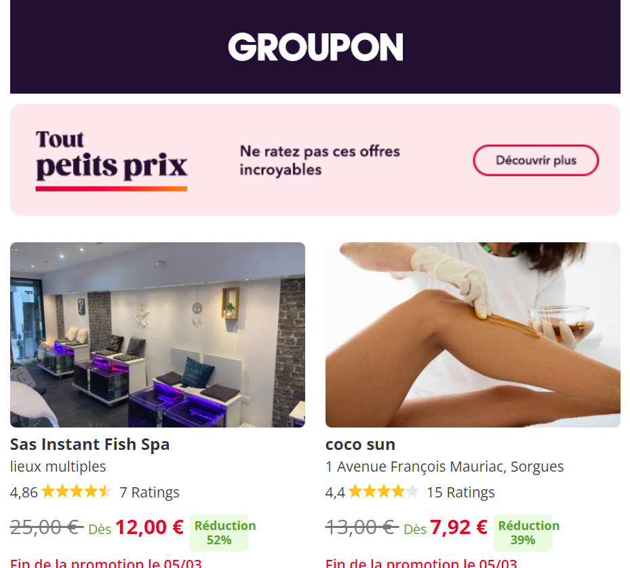
Task: Open the Sas Instant Fish Spa title
Action: [90, 444]
